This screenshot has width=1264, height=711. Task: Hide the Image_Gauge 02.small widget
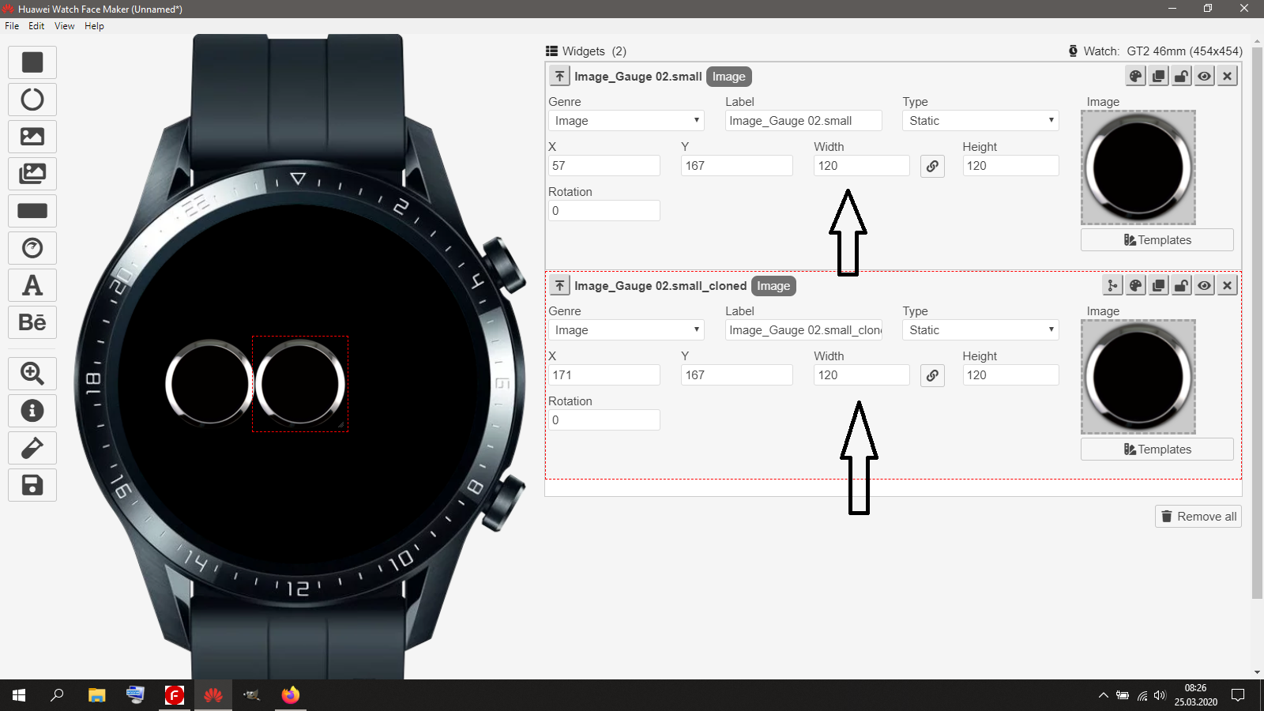[x=1204, y=76]
